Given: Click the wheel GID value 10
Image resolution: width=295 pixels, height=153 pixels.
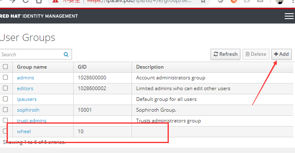Looking at the screenshot, I should [81, 131].
